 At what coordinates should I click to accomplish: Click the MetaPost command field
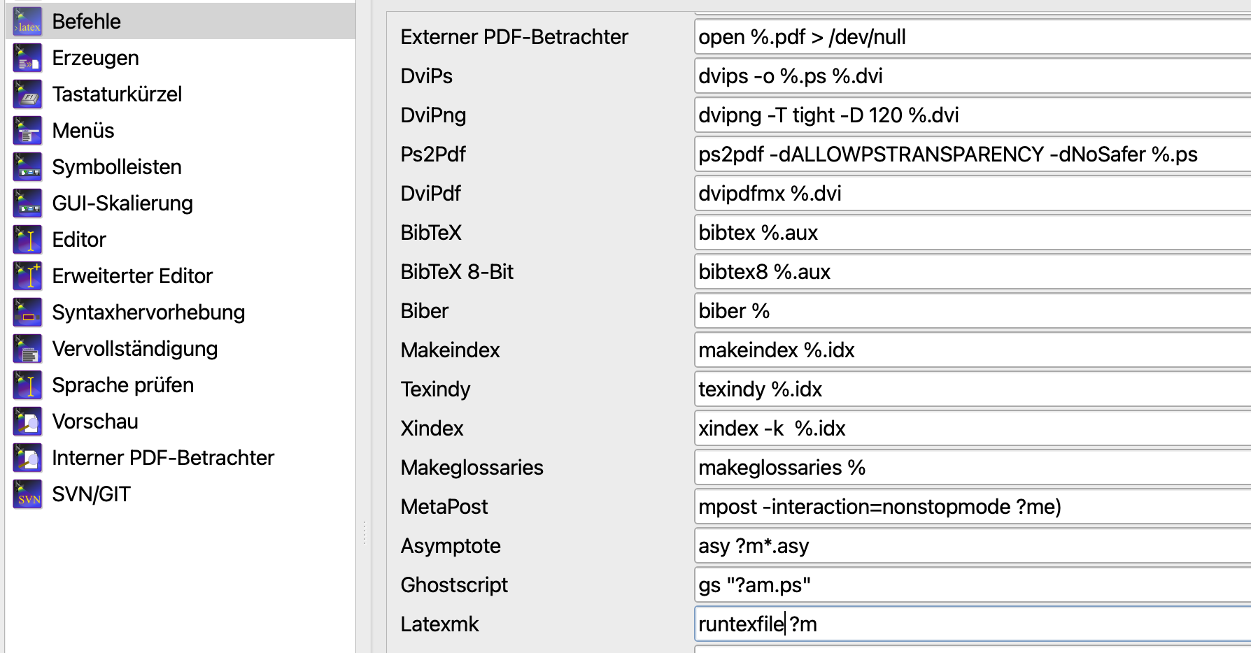pyautogui.click(x=973, y=507)
